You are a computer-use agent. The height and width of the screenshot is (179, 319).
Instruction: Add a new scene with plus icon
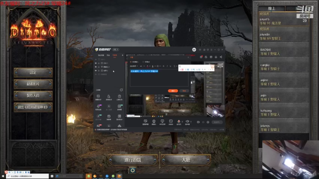(x=122, y=55)
